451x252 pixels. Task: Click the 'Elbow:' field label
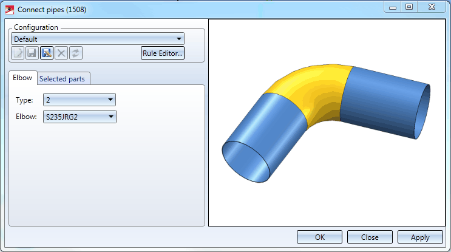pos(26,117)
